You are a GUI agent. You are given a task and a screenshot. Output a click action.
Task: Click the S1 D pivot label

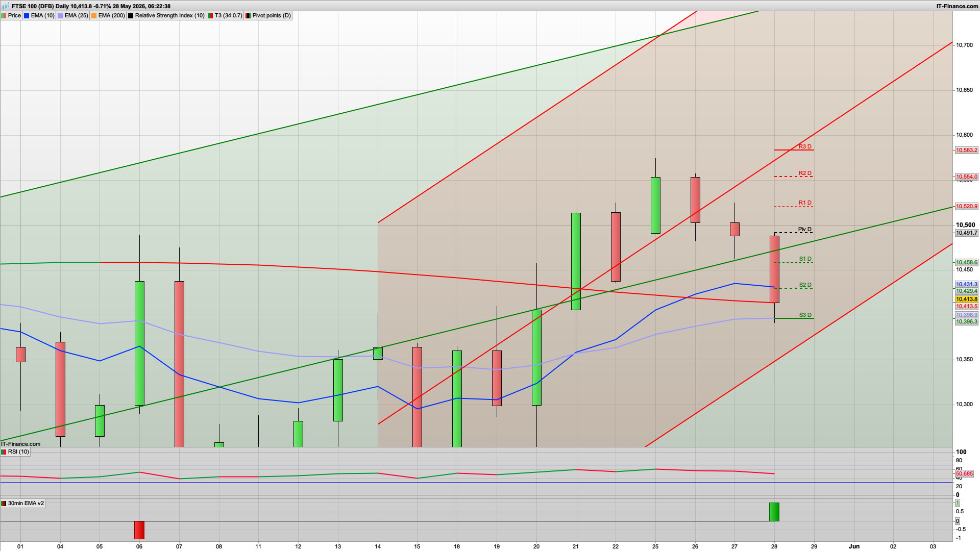pyautogui.click(x=805, y=259)
